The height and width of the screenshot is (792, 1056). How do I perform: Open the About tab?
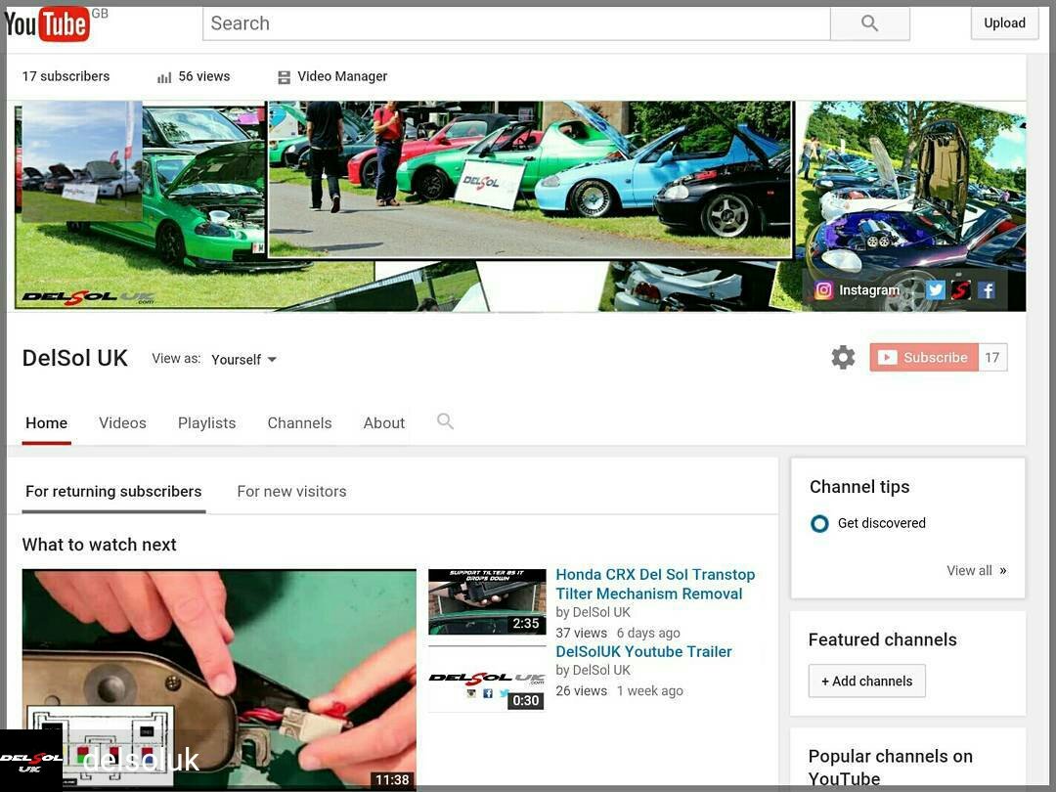pos(384,423)
